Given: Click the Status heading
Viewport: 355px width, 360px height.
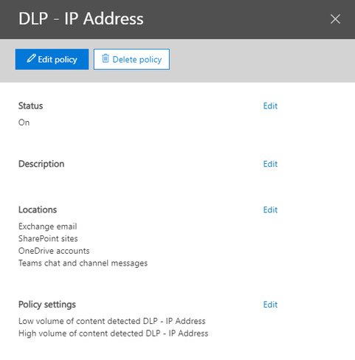Looking at the screenshot, I should coord(30,106).
